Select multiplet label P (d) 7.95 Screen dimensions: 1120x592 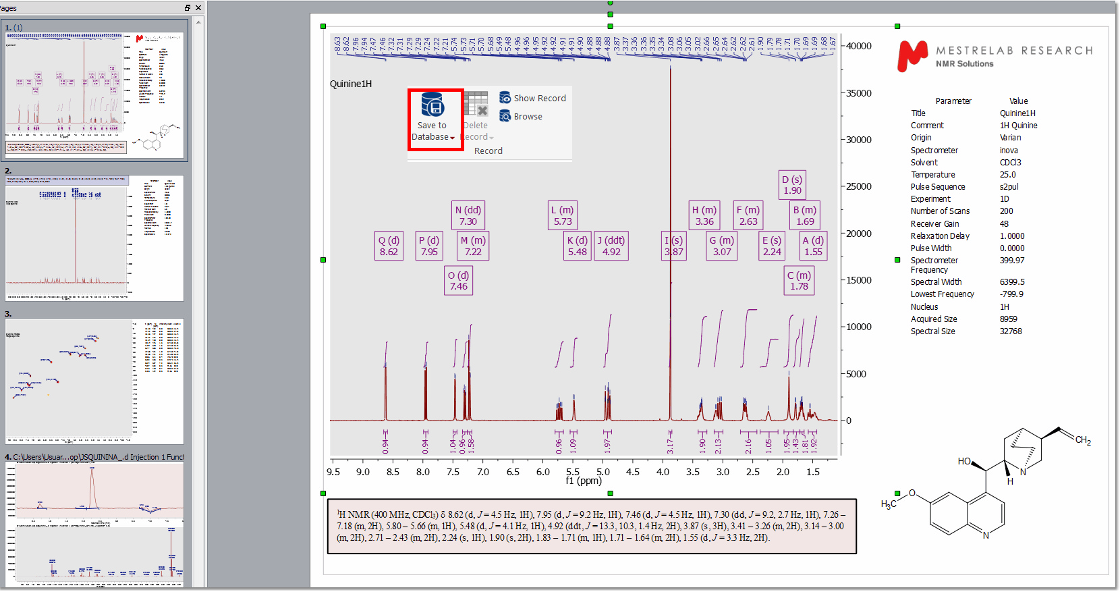[429, 246]
